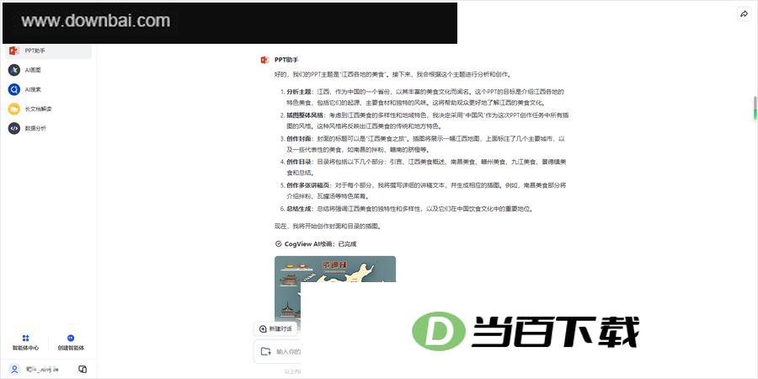
Task: Click the '总结生成' list item text
Action: [x=409, y=210]
